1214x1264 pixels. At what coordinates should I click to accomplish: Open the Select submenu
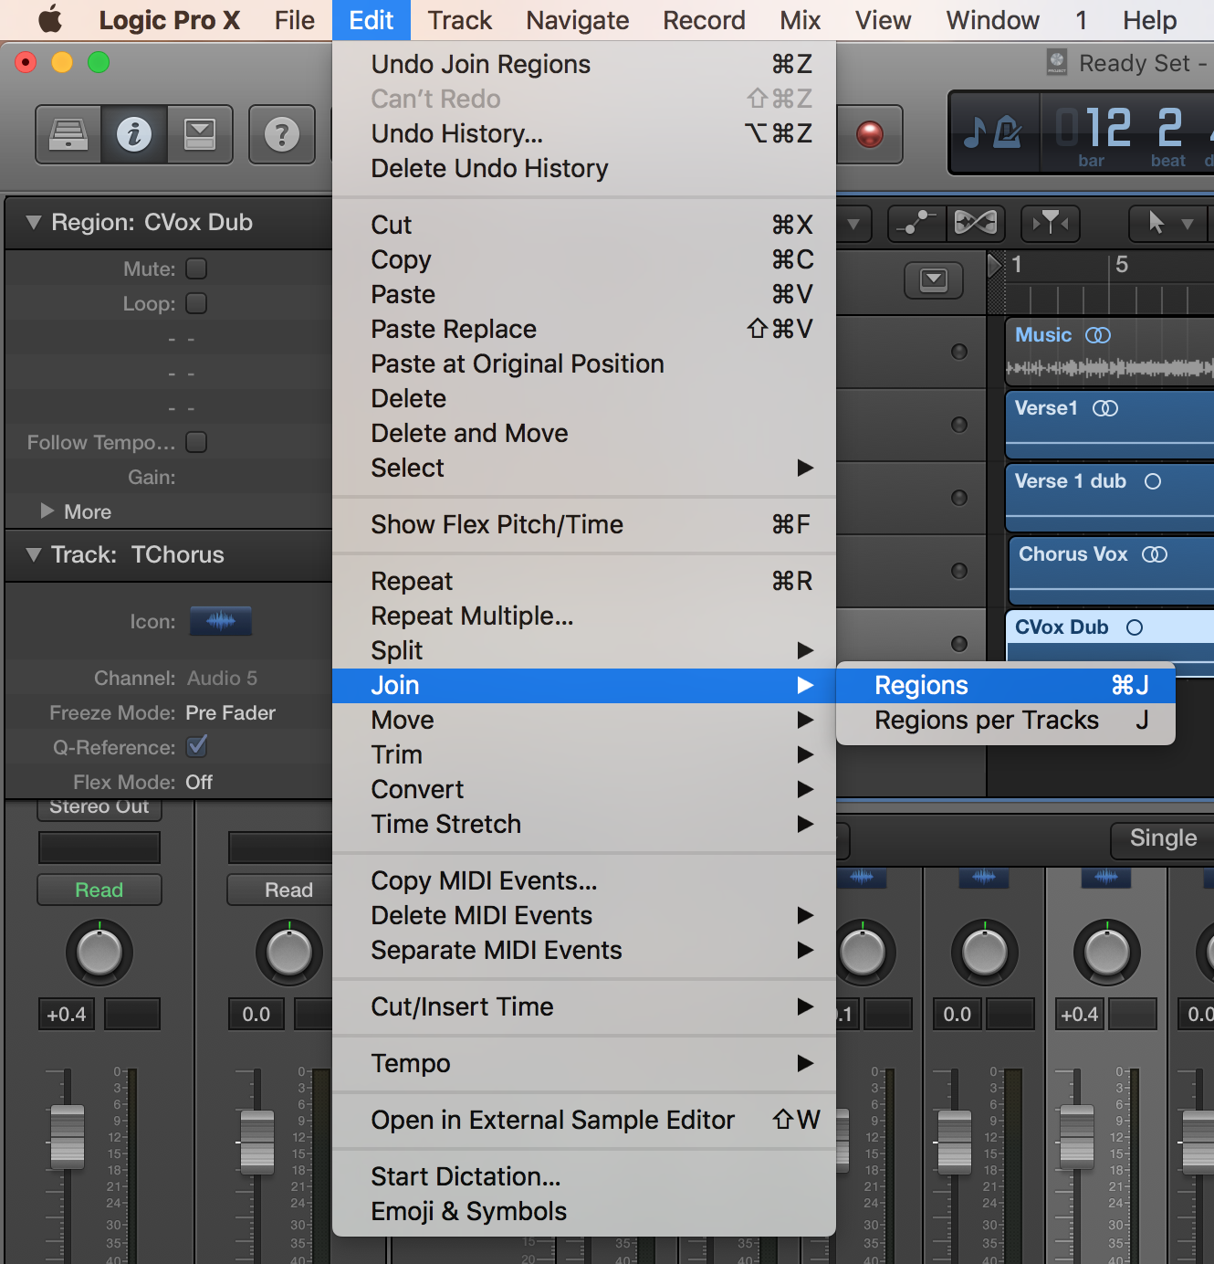584,468
